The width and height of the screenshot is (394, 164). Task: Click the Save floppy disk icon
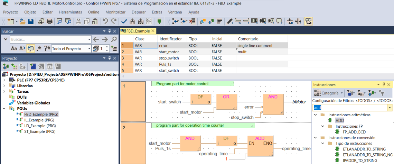coord(31,21)
